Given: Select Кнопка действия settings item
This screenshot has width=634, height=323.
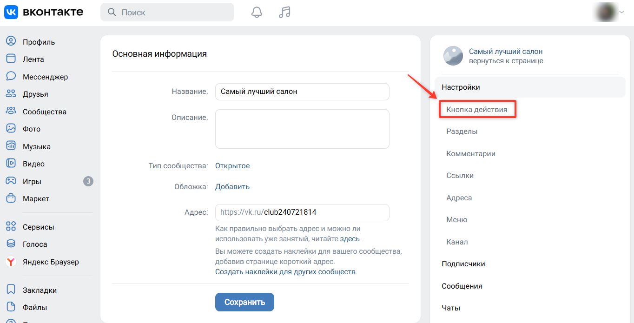Looking at the screenshot, I should coord(477,110).
